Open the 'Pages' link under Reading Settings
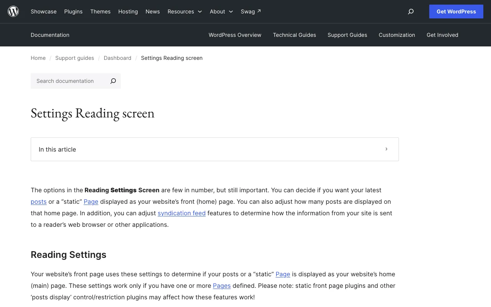Image resolution: width=491 pixels, height=307 pixels. coord(222,286)
